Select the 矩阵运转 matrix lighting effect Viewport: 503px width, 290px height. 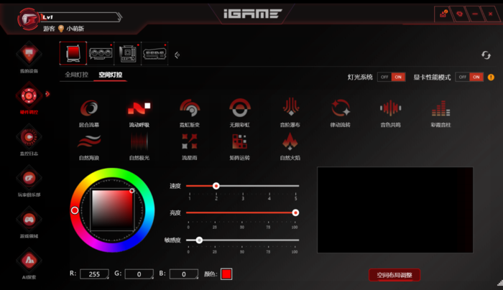pos(239,146)
